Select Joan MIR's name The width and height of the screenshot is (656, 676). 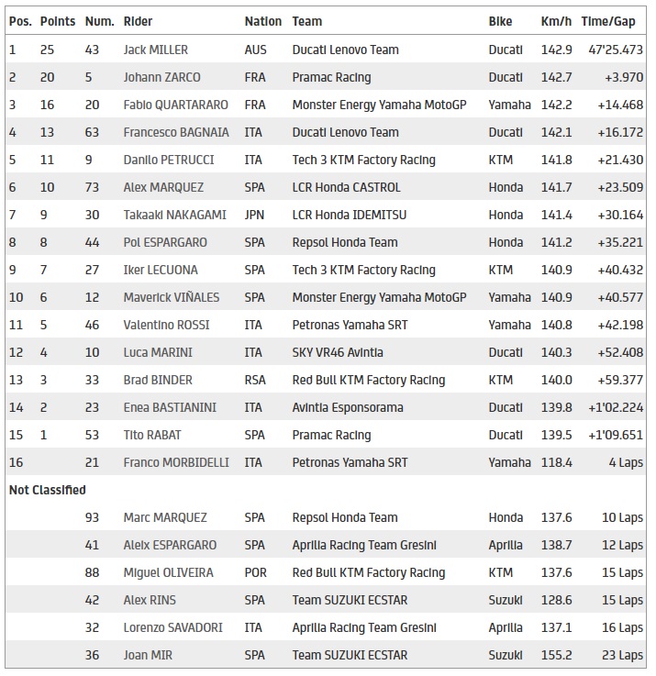pos(150,655)
